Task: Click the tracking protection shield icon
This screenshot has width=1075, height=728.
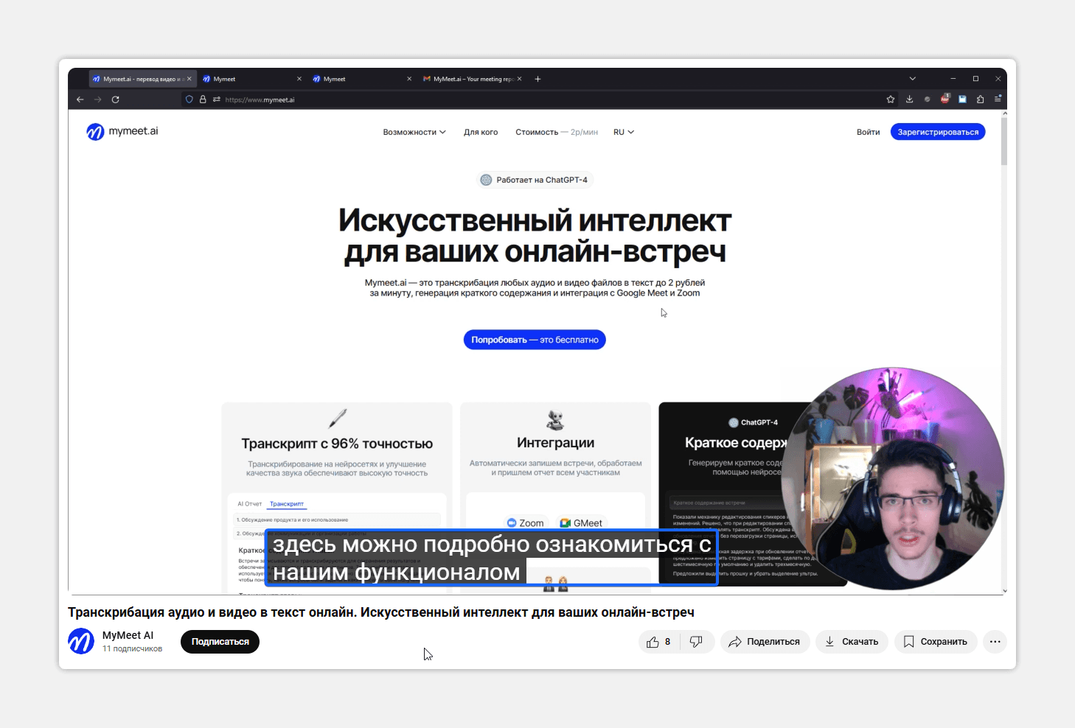Action: pyautogui.click(x=189, y=99)
